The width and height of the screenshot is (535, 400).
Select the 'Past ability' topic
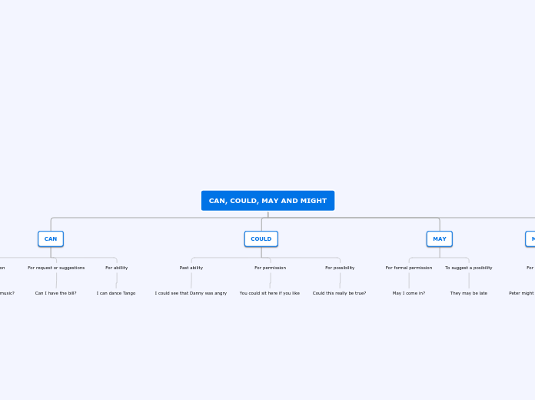[191, 268]
